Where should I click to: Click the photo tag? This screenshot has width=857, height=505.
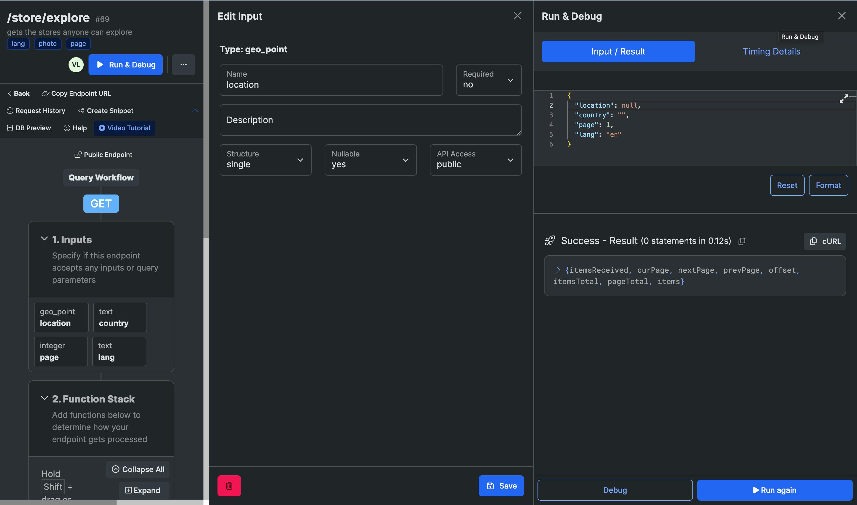pyautogui.click(x=48, y=43)
